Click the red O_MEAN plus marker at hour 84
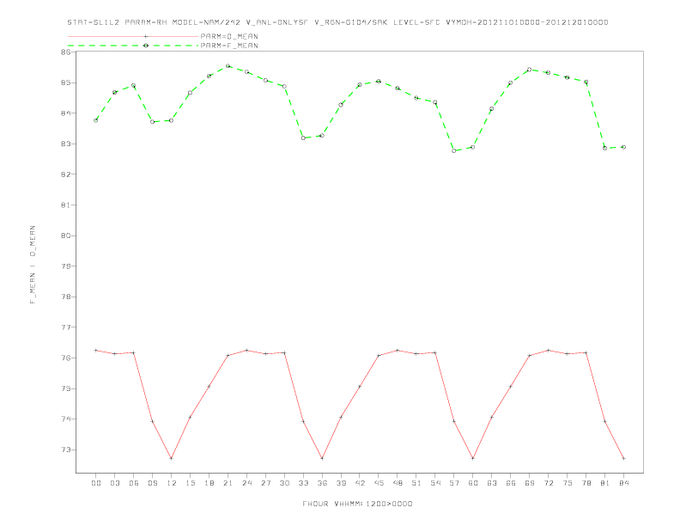Viewport: 680px width, 526px height. pos(623,458)
